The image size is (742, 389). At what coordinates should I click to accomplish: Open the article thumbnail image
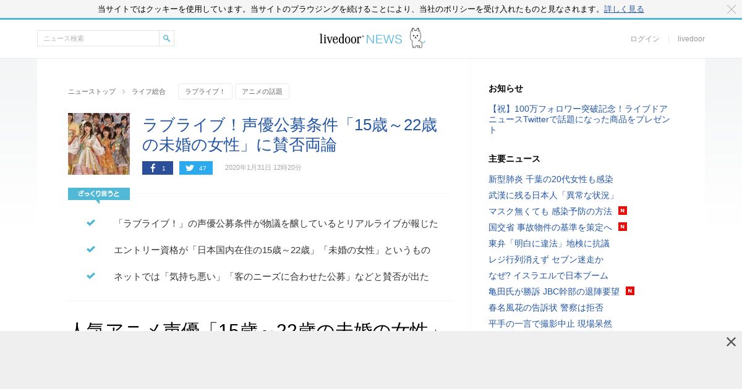coord(99,144)
